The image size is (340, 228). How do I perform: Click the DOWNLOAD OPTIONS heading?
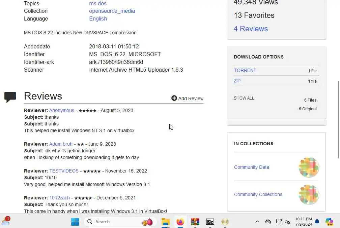click(259, 57)
